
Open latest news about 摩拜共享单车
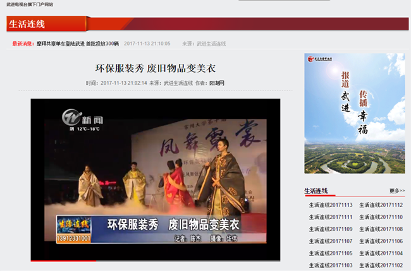click(x=77, y=44)
